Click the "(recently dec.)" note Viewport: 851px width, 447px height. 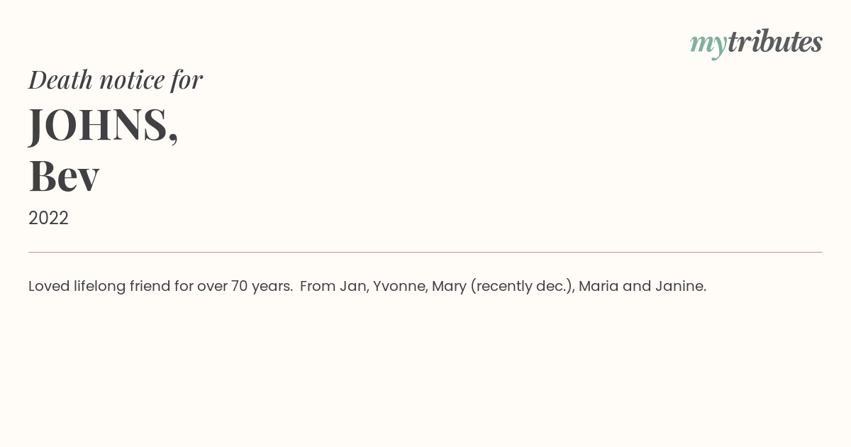[522, 286]
